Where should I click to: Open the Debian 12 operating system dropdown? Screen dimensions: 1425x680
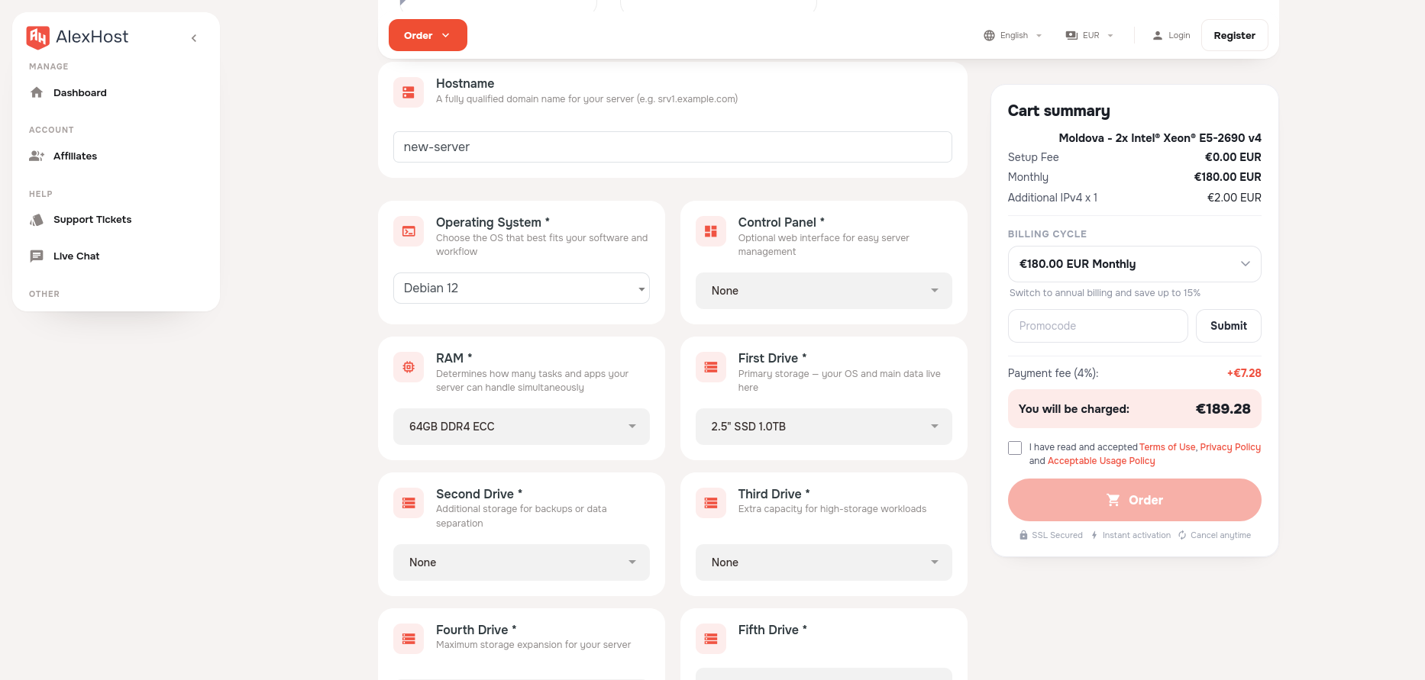coord(522,288)
